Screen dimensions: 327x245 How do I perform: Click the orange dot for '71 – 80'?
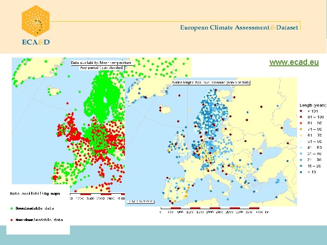(x=301, y=129)
